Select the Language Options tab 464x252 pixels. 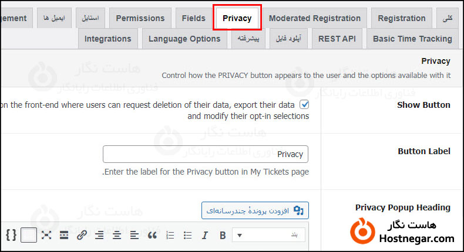[184, 39]
